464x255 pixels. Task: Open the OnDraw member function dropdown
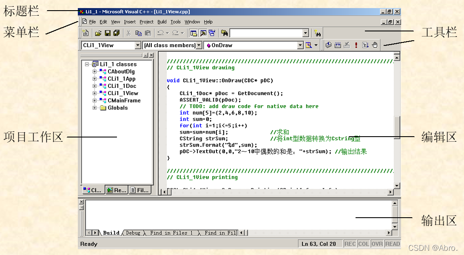pyautogui.click(x=300, y=45)
